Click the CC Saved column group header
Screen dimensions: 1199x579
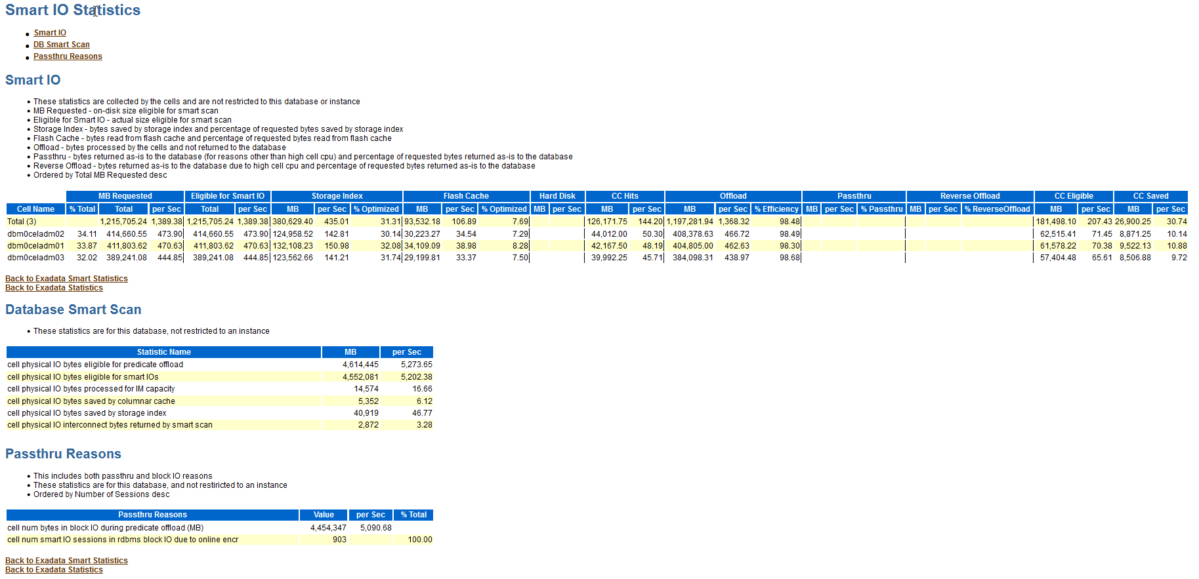click(1150, 196)
